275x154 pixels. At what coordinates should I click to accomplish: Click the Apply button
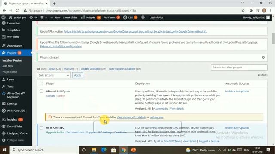tap(77, 75)
